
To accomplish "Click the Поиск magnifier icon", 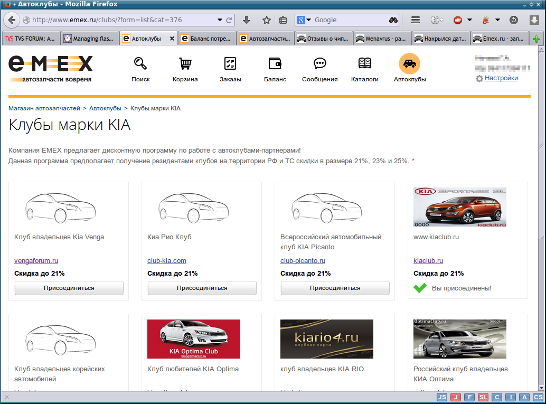I will pos(140,63).
